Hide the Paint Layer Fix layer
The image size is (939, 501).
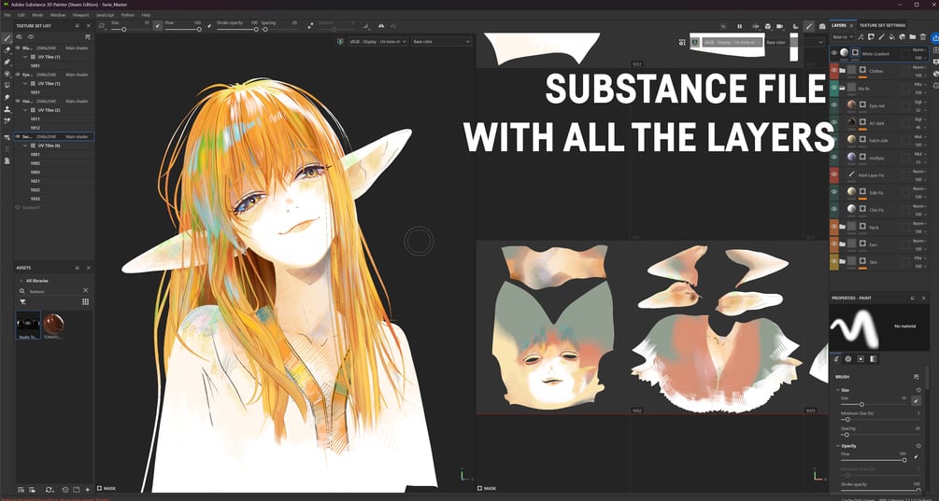tap(834, 174)
